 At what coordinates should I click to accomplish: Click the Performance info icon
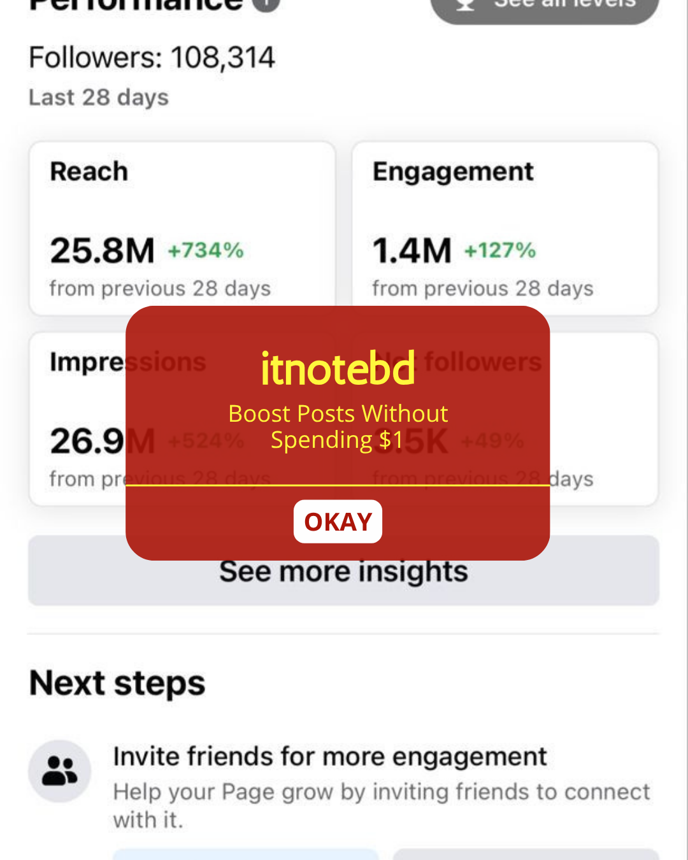click(266, 4)
